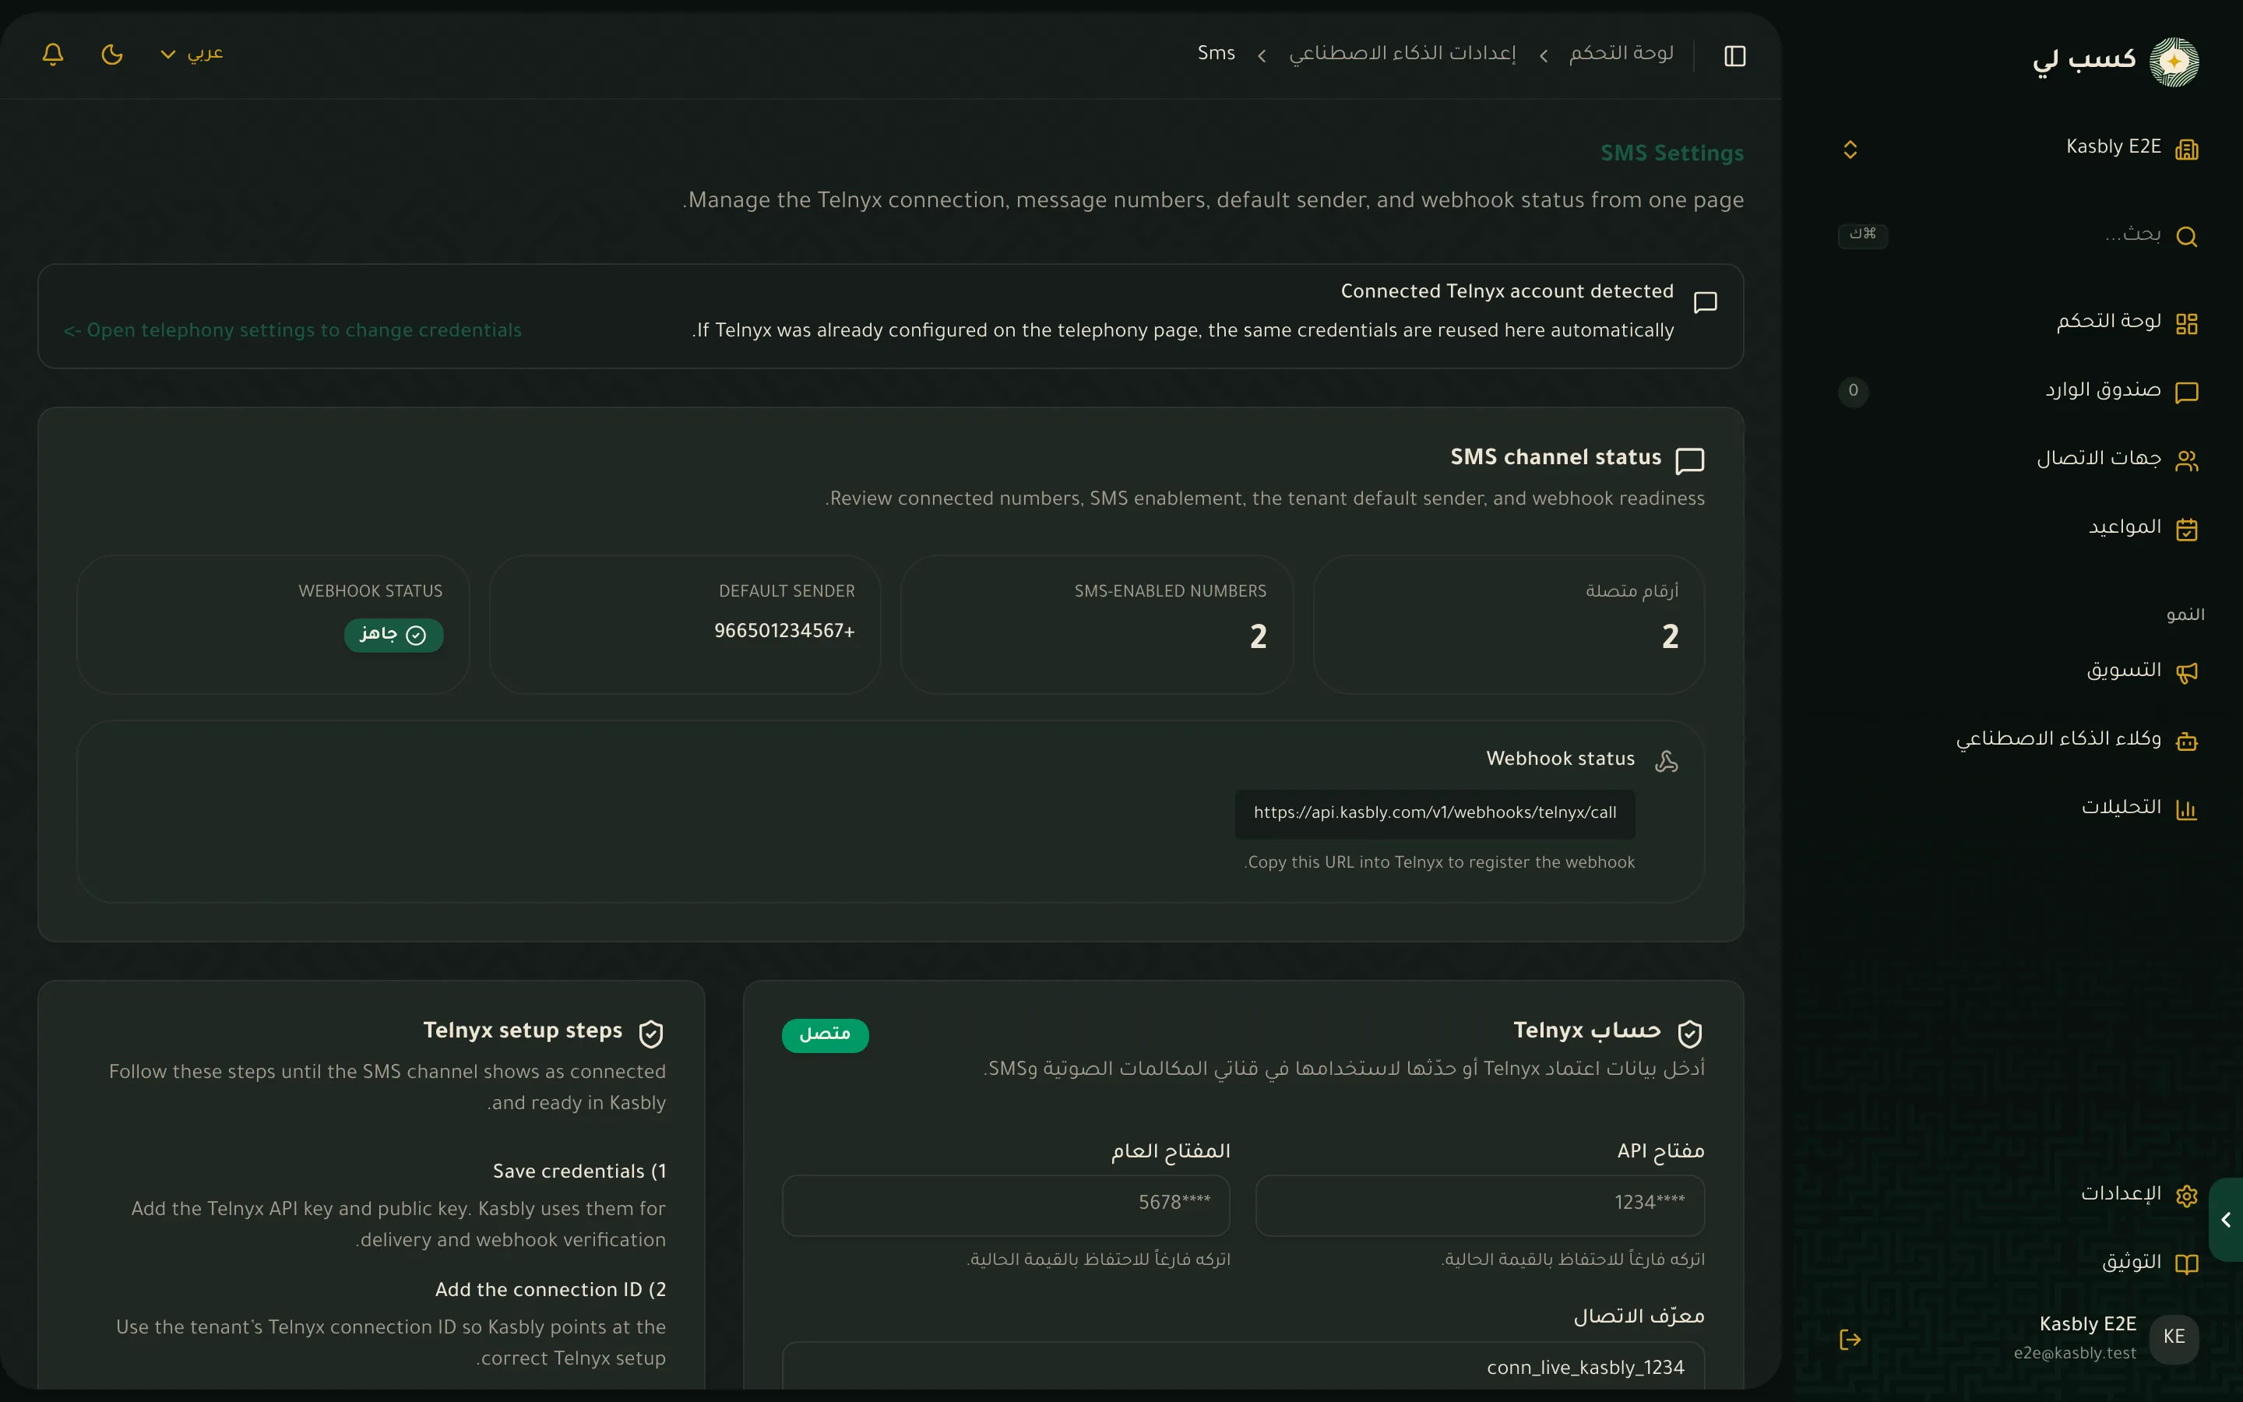Click the appointments calendar icon
The width and height of the screenshot is (2243, 1402).
(x=2186, y=530)
